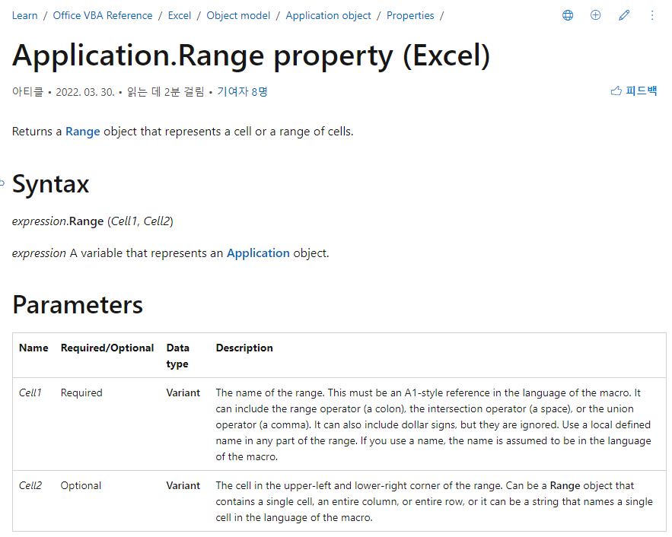
Task: Go to the Excel breadcrumb
Action: [x=179, y=15]
